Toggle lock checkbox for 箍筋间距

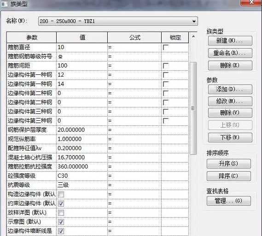click(x=166, y=66)
